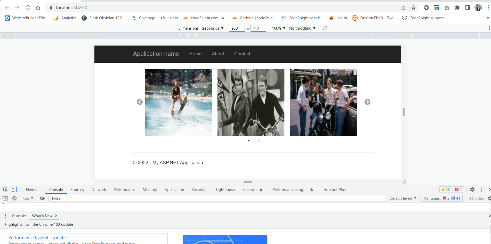
Task: Switch to the Sources tab
Action: (x=77, y=190)
